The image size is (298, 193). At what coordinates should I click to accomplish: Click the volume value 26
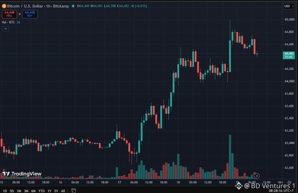(x=18, y=22)
